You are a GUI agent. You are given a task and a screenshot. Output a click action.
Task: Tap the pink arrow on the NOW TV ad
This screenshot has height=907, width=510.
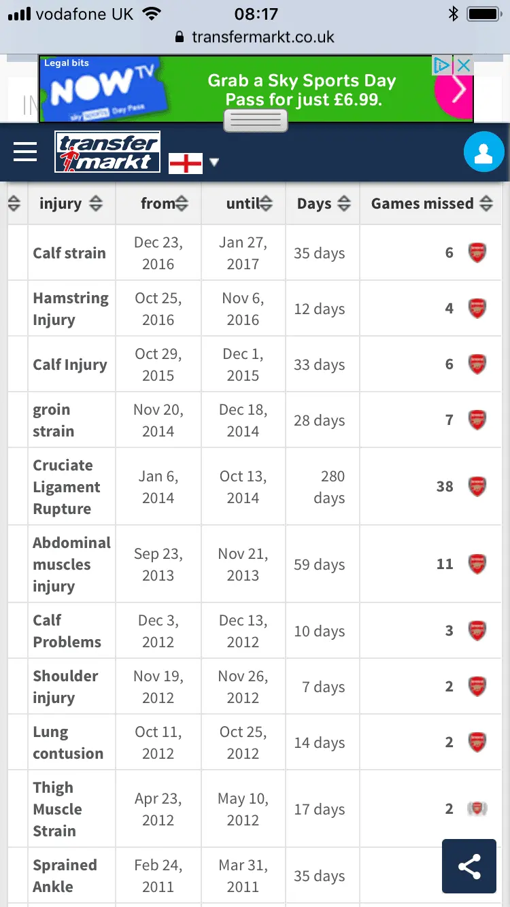pos(454,89)
